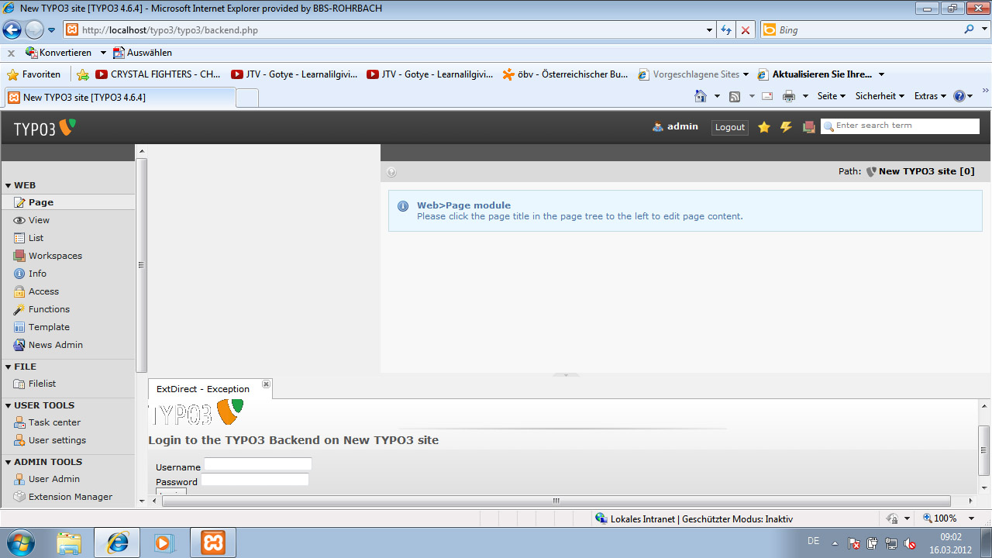Screen dimensions: 992x558
Task: Close the ExtDirect - Exception tab
Action: pyautogui.click(x=266, y=384)
